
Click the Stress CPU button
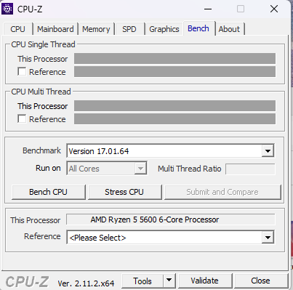tap(124, 192)
